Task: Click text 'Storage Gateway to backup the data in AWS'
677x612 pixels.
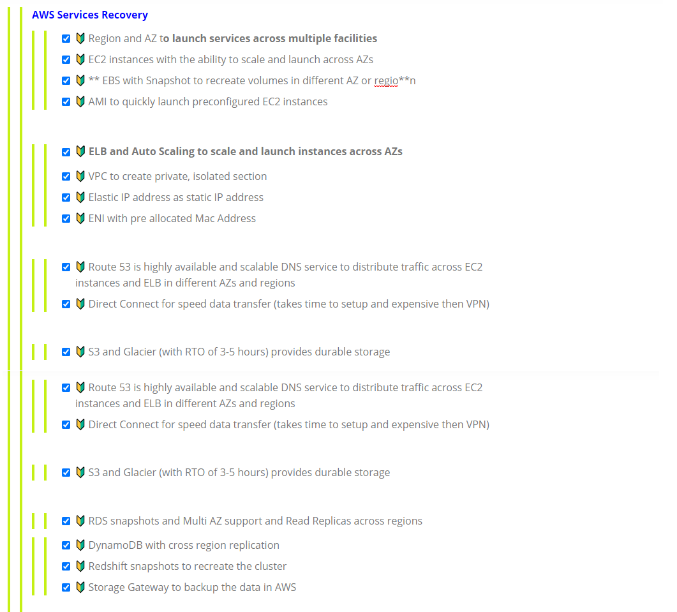Action: tap(192, 587)
